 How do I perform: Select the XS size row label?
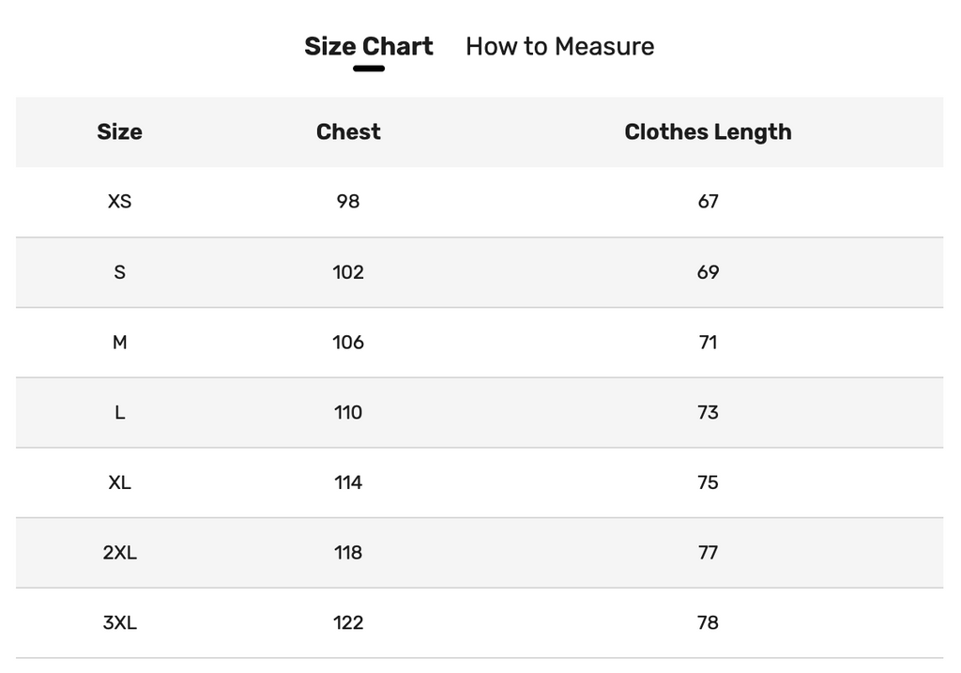(119, 202)
